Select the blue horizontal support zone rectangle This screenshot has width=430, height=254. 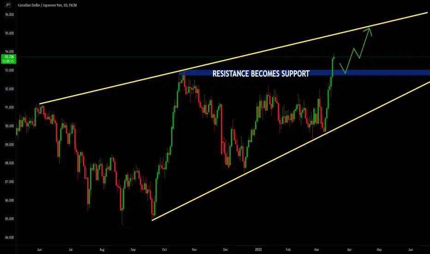[x=305, y=73]
